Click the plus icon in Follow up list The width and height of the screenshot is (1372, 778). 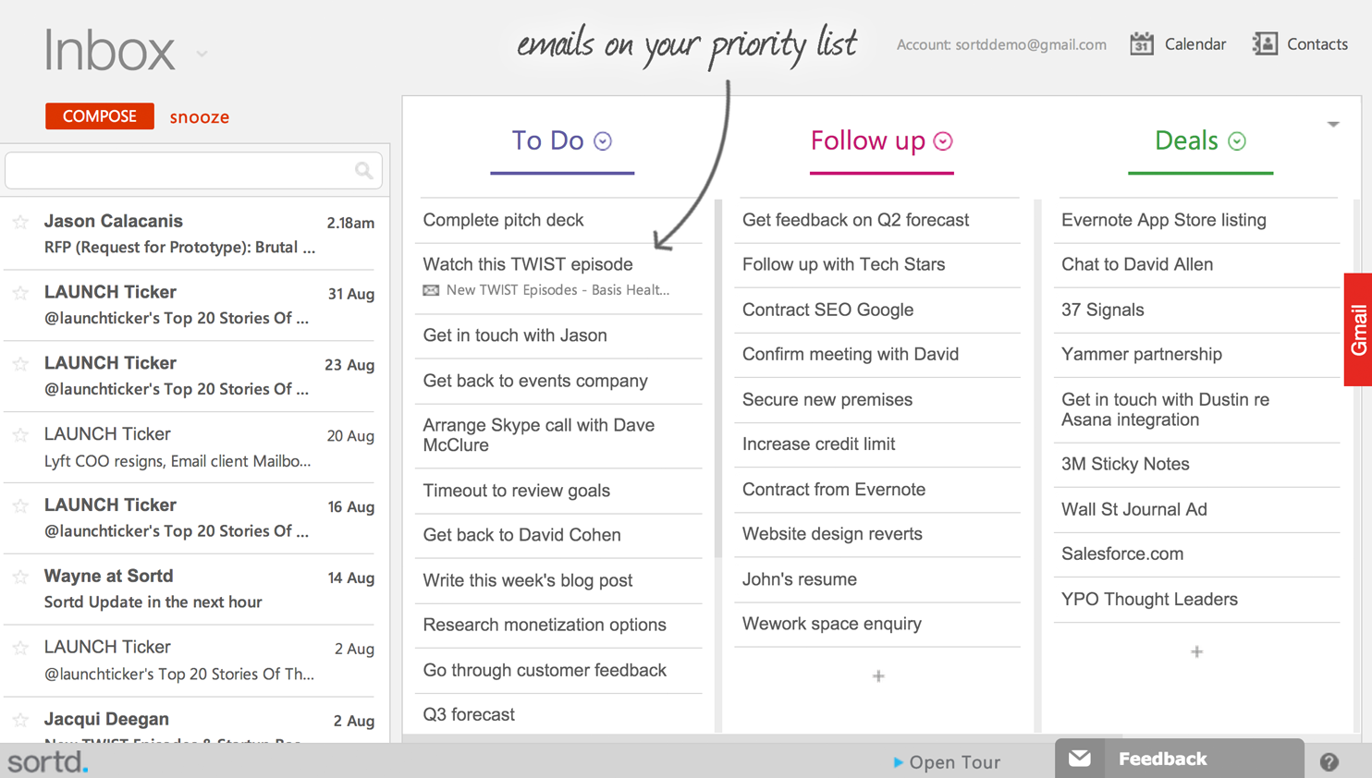tap(878, 676)
